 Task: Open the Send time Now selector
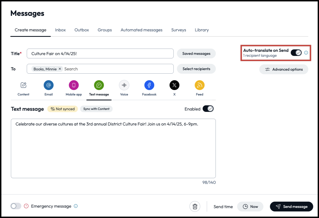pos(250,207)
